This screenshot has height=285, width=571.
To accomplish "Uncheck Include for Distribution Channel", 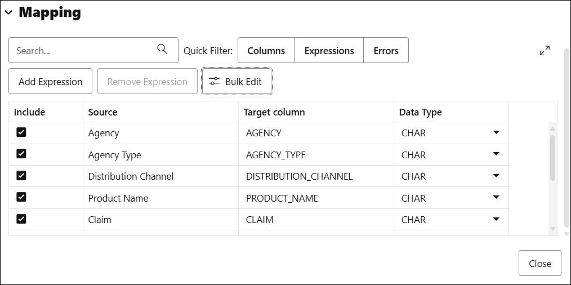I will pos(21,176).
